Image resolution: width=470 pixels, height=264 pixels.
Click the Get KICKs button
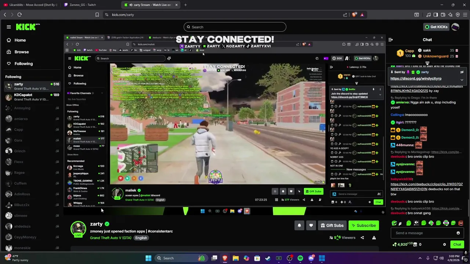pos(436,27)
